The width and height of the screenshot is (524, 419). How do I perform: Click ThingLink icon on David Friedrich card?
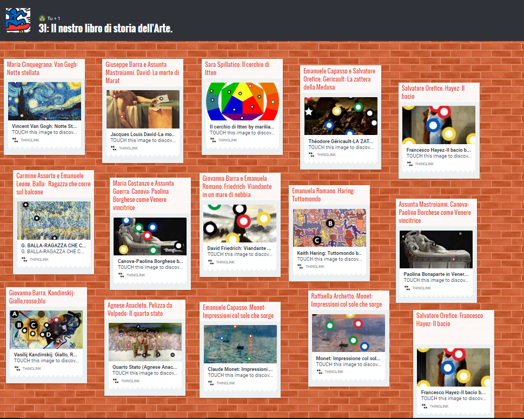coord(210,262)
